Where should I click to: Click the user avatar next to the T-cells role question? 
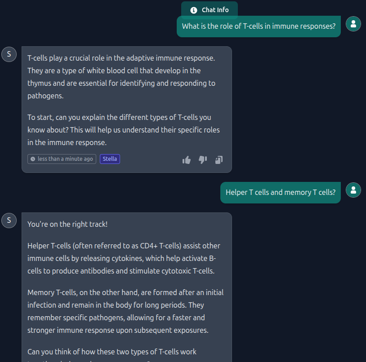pos(354,23)
